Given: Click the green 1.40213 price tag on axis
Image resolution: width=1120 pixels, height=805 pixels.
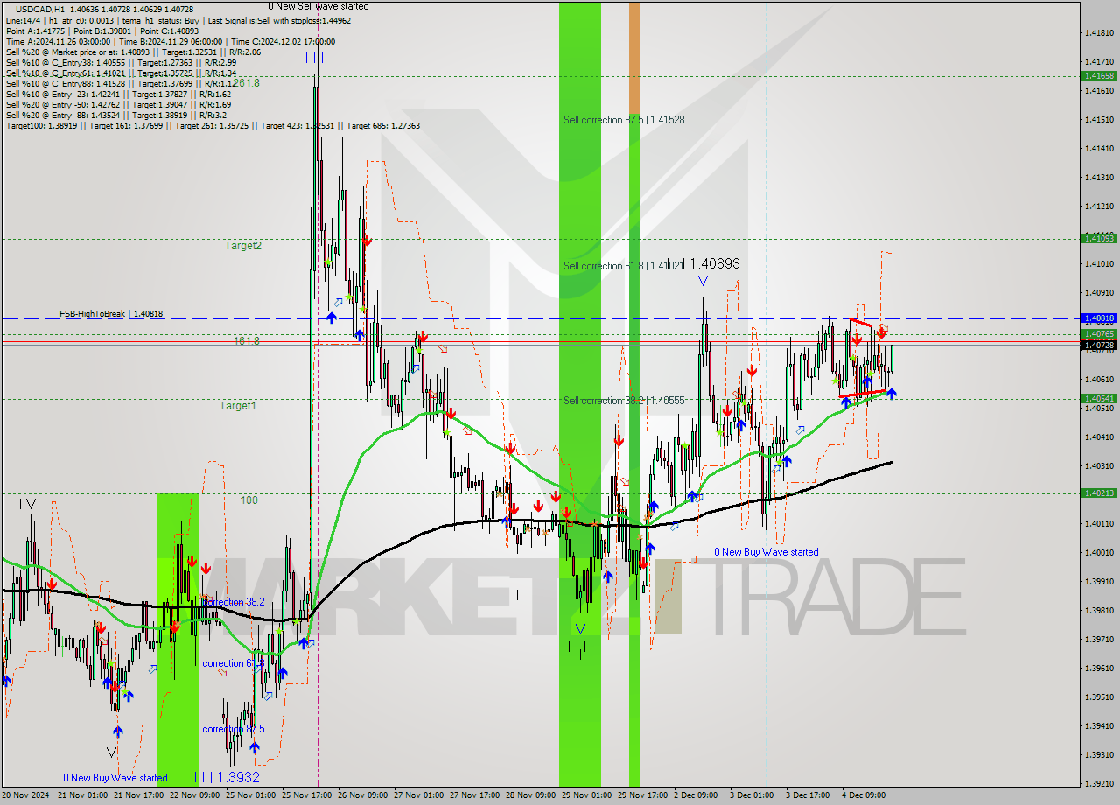Looking at the screenshot, I should [x=1099, y=493].
